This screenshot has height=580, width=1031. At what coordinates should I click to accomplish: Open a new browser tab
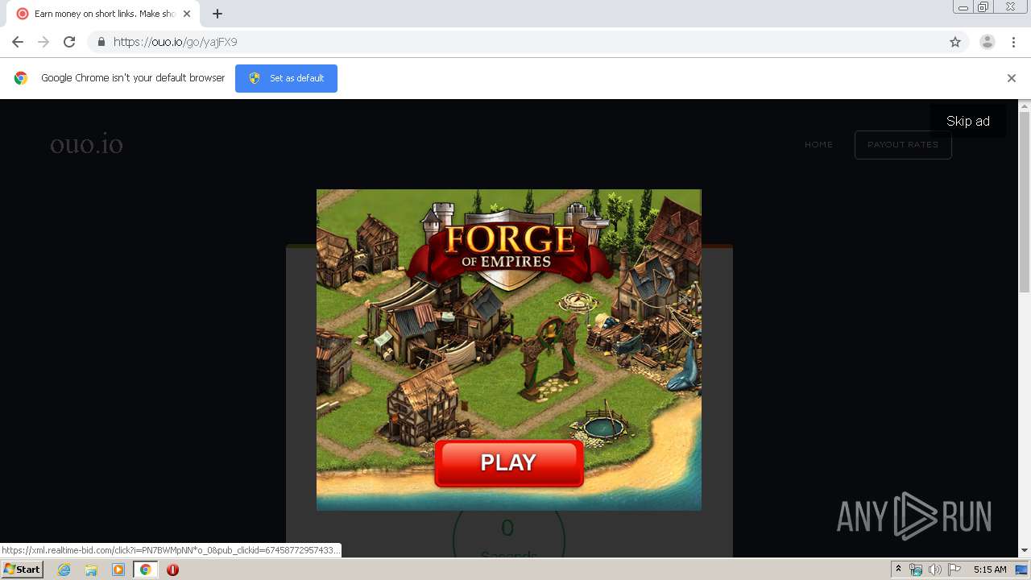[217, 14]
